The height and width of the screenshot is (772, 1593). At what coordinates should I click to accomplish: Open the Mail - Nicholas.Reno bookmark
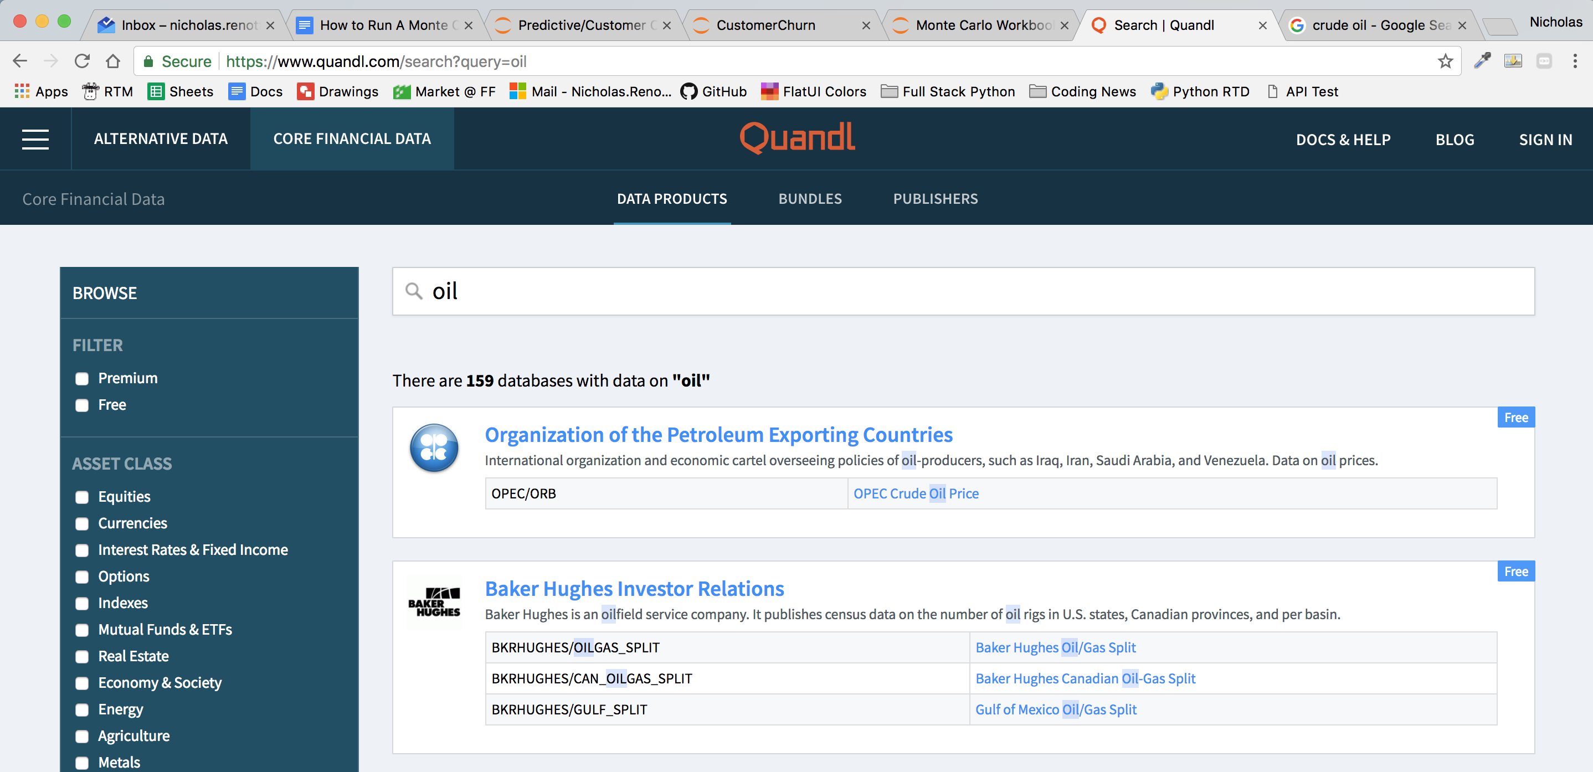point(590,91)
